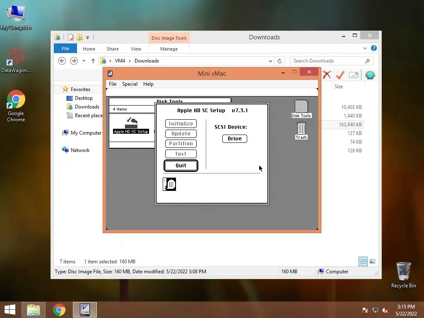The width and height of the screenshot is (424, 318).
Task: Select Recent places in navigation pane
Action: (84, 116)
